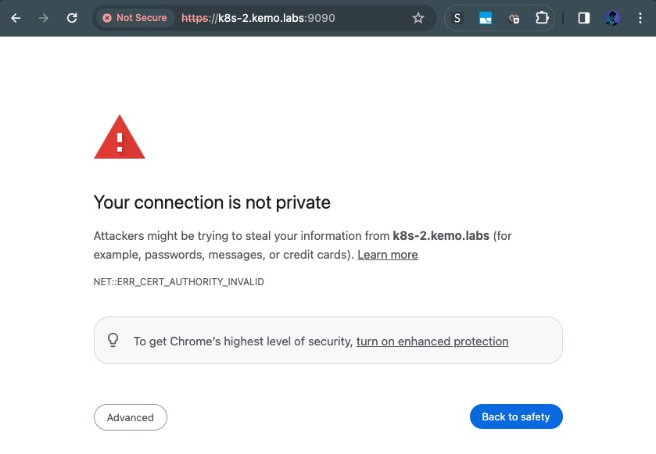Viewport: 656px width, 454px height.
Task: Click the gray overlapping-circles extension icon
Action: click(x=514, y=18)
